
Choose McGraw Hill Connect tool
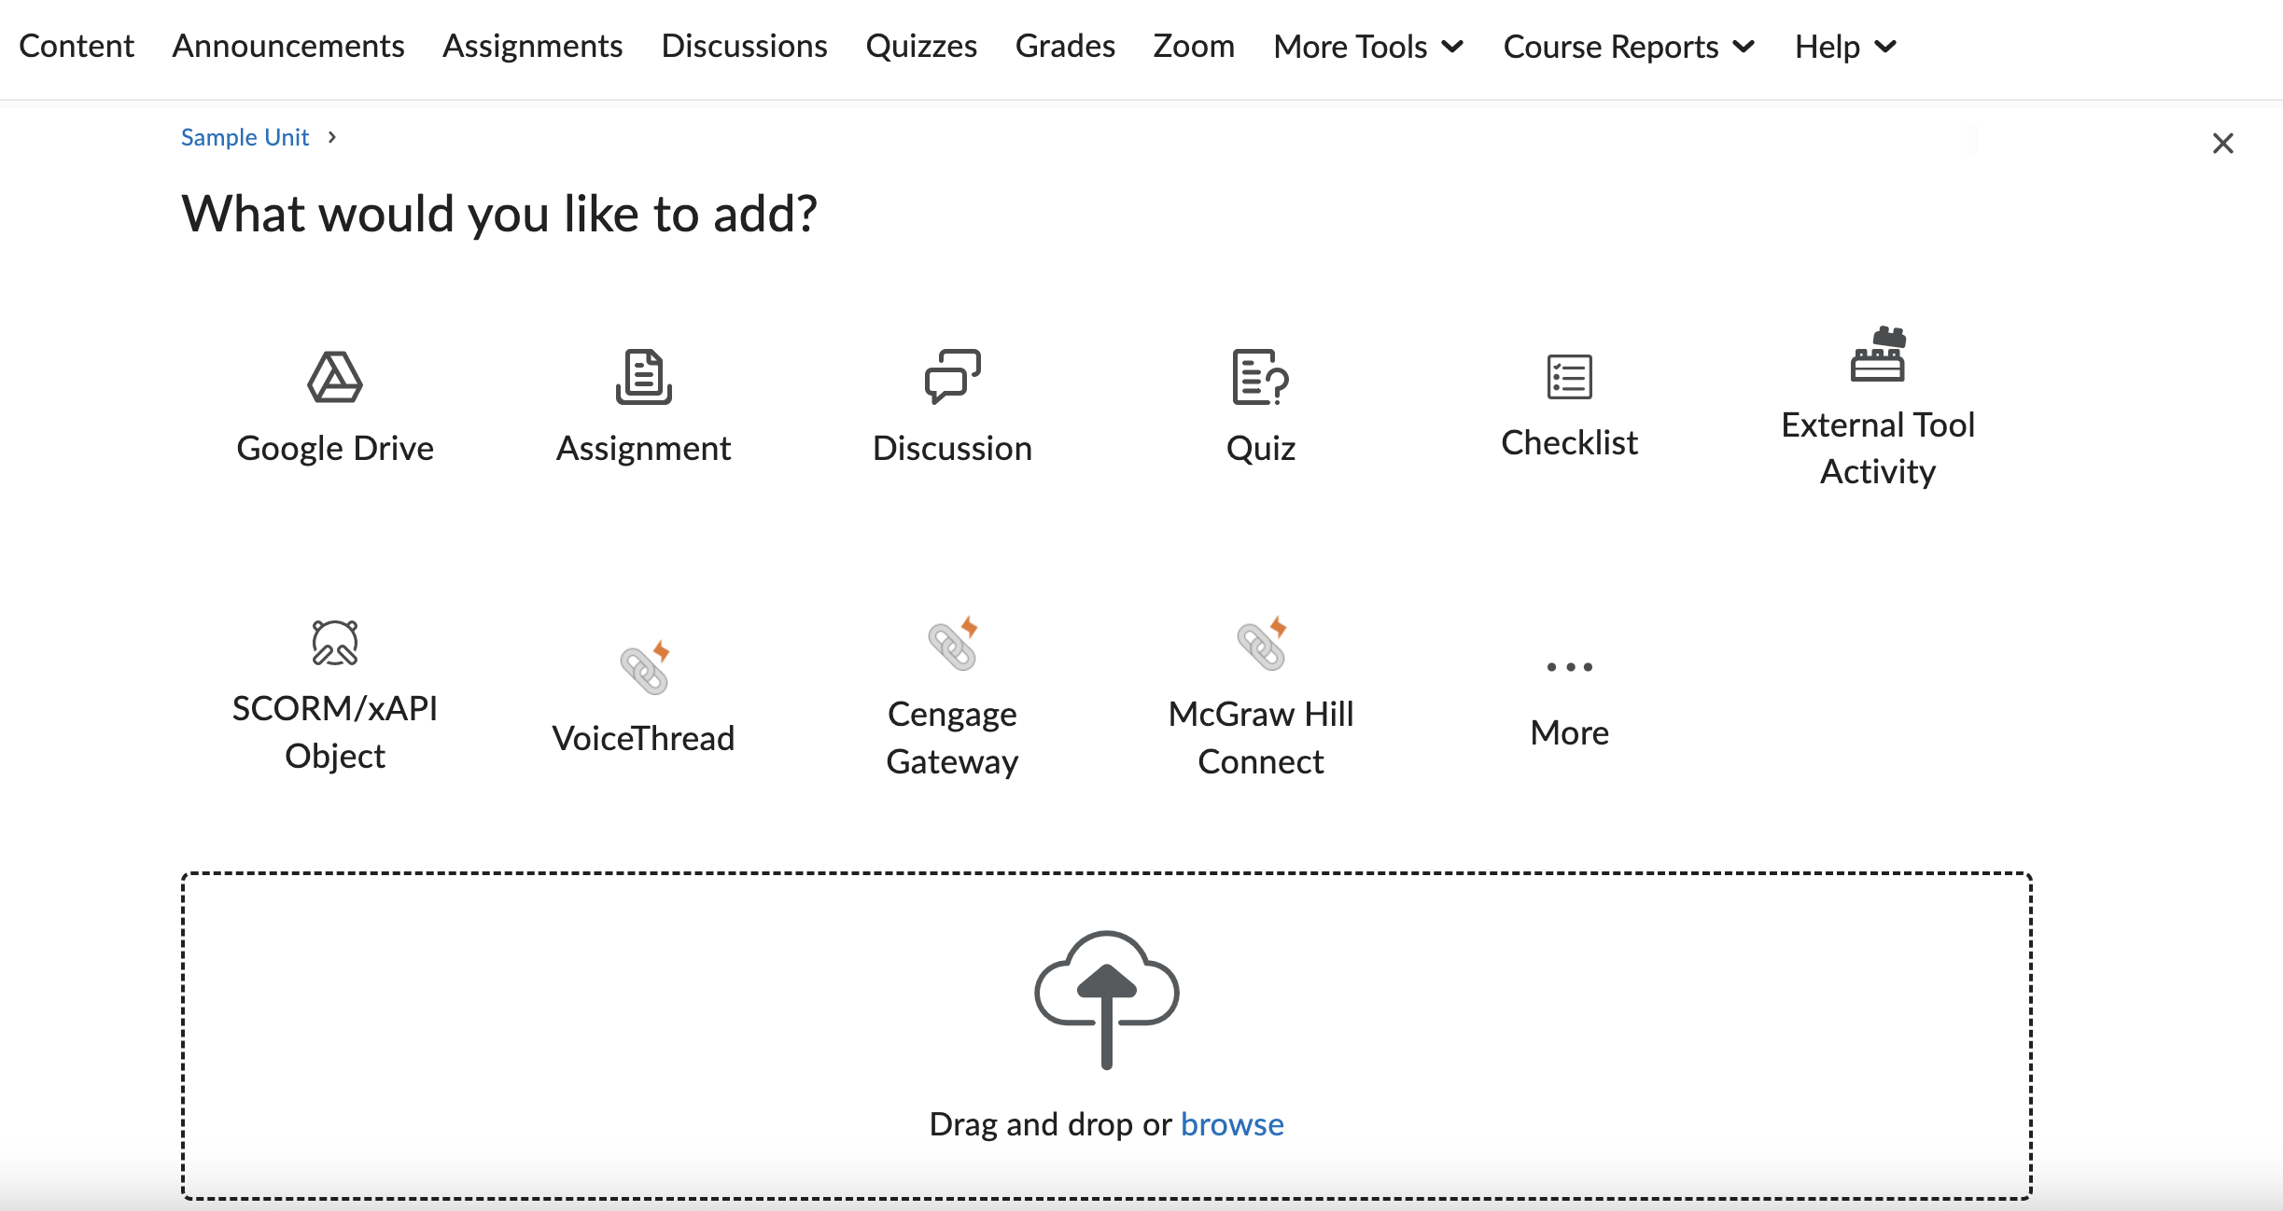tap(1261, 644)
